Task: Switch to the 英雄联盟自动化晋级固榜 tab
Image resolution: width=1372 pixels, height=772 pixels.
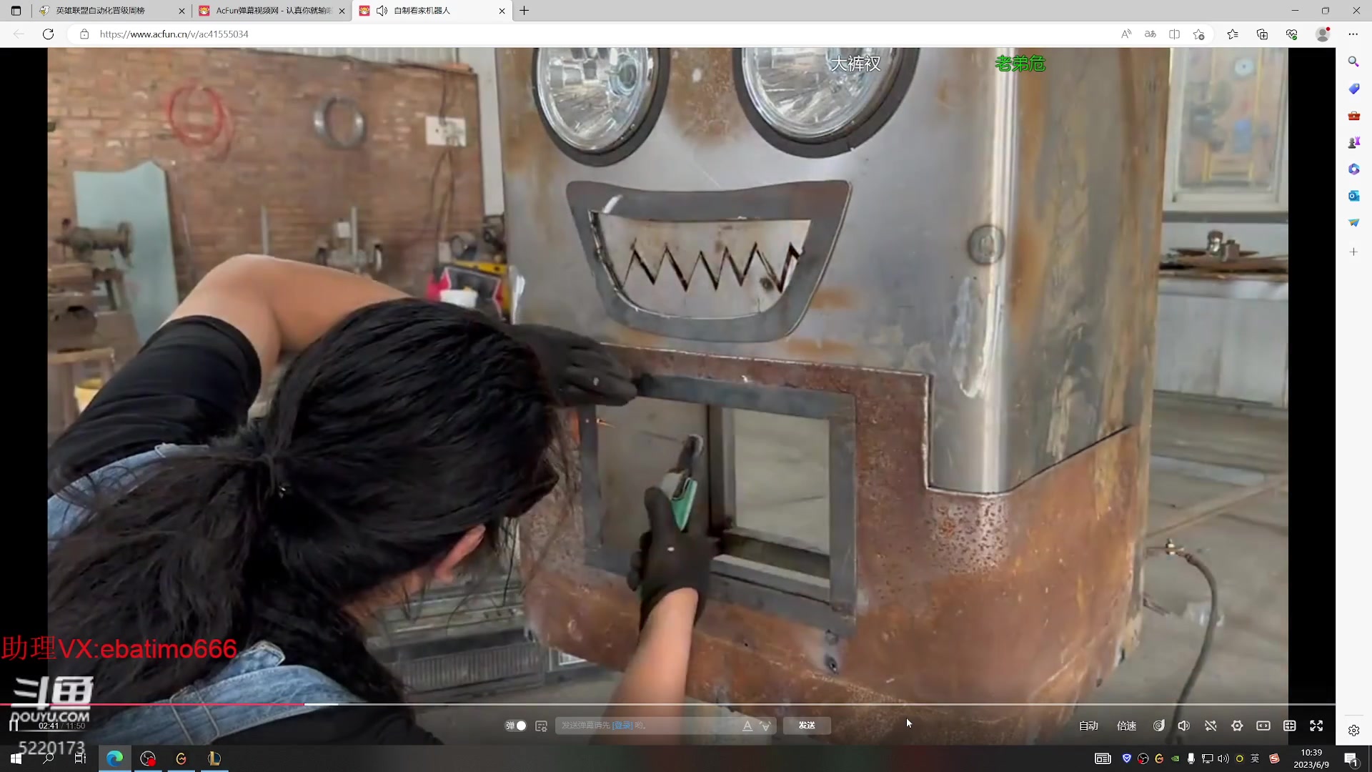Action: click(x=101, y=11)
